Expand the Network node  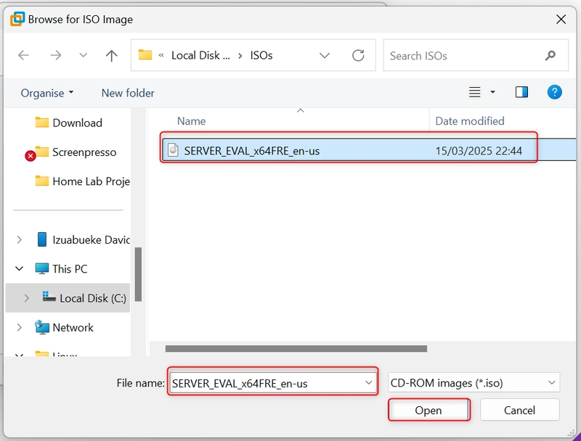[x=20, y=327]
